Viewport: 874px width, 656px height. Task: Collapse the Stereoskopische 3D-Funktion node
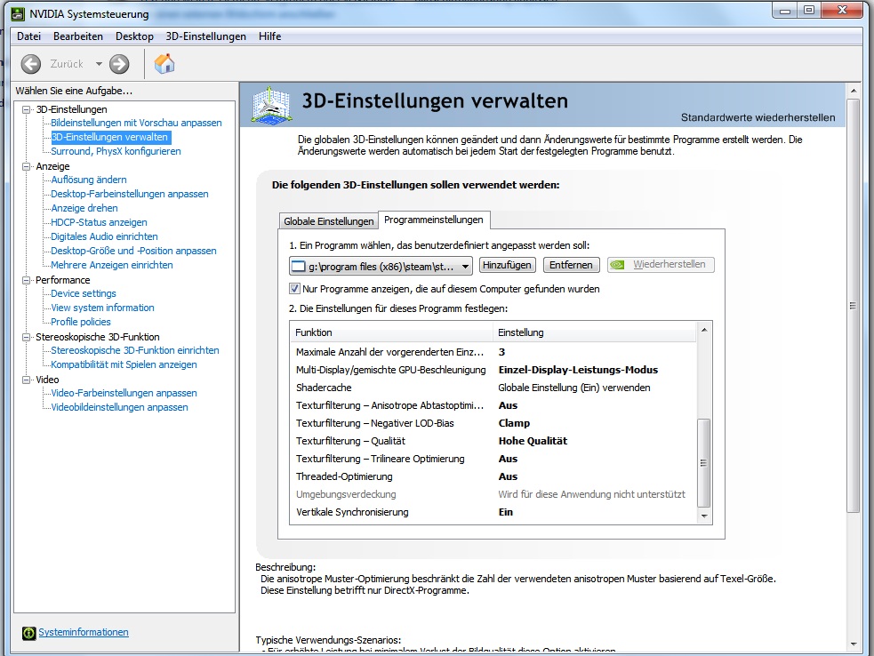(27, 337)
